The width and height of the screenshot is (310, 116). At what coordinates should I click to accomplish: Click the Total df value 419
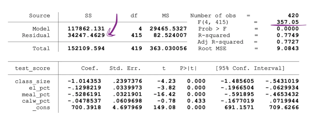[x=137, y=49]
